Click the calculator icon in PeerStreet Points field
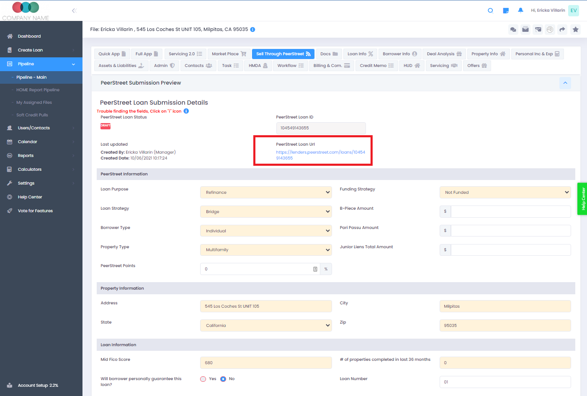The image size is (587, 396). pos(315,269)
